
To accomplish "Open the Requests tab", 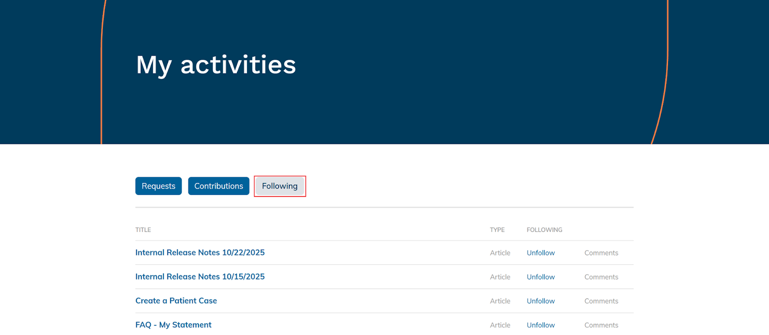I will coord(158,186).
